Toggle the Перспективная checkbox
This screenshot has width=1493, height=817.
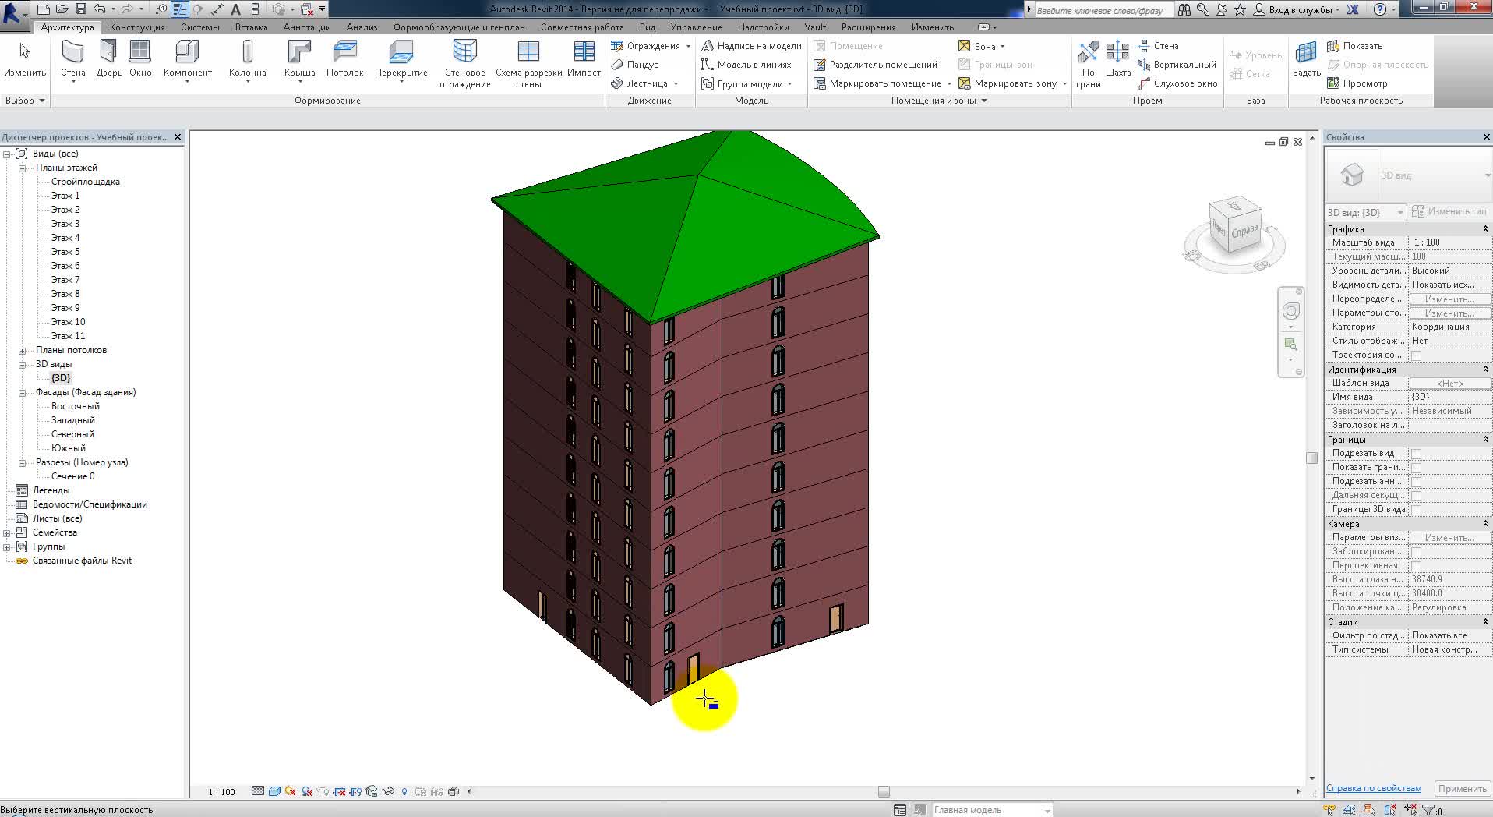(x=1416, y=566)
